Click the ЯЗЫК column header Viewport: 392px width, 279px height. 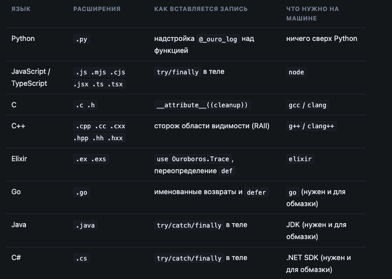point(21,9)
